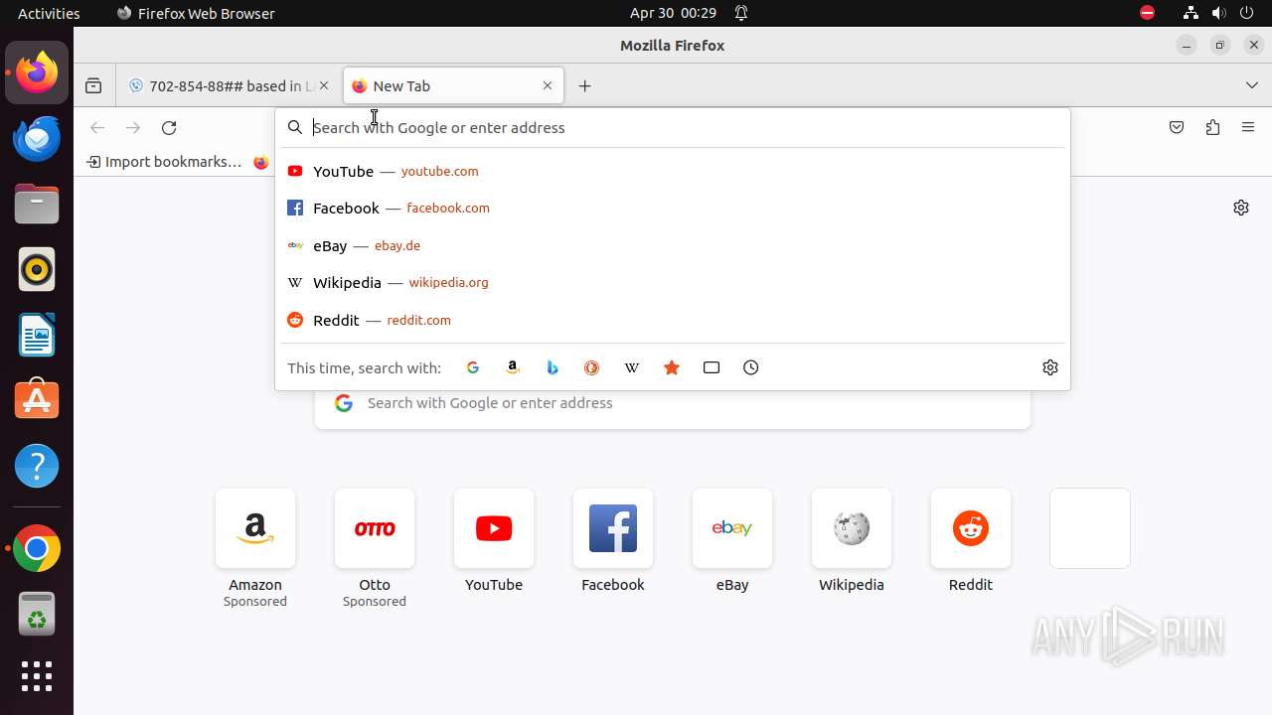Click Import bookmarks button
The image size is (1272, 715).
[164, 162]
